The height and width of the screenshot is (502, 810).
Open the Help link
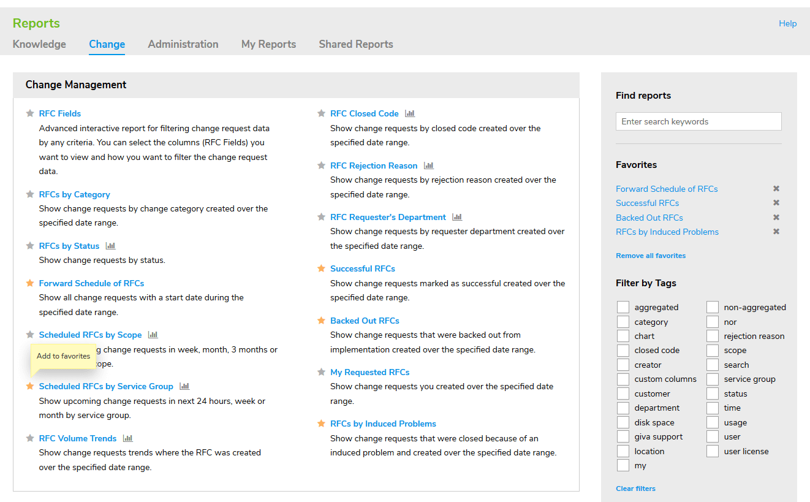coord(787,23)
